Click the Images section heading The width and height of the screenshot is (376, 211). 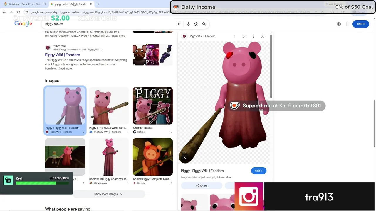[x=52, y=81]
